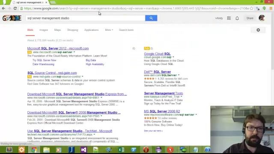The height and width of the screenshot is (154, 274).
Task: Click See your ad here link
Action: (153, 131)
